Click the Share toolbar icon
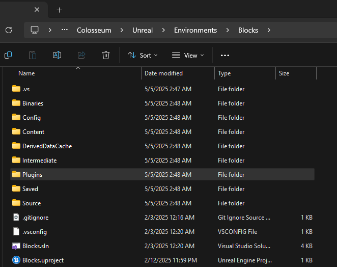The height and width of the screenshot is (267, 337). coord(81,56)
